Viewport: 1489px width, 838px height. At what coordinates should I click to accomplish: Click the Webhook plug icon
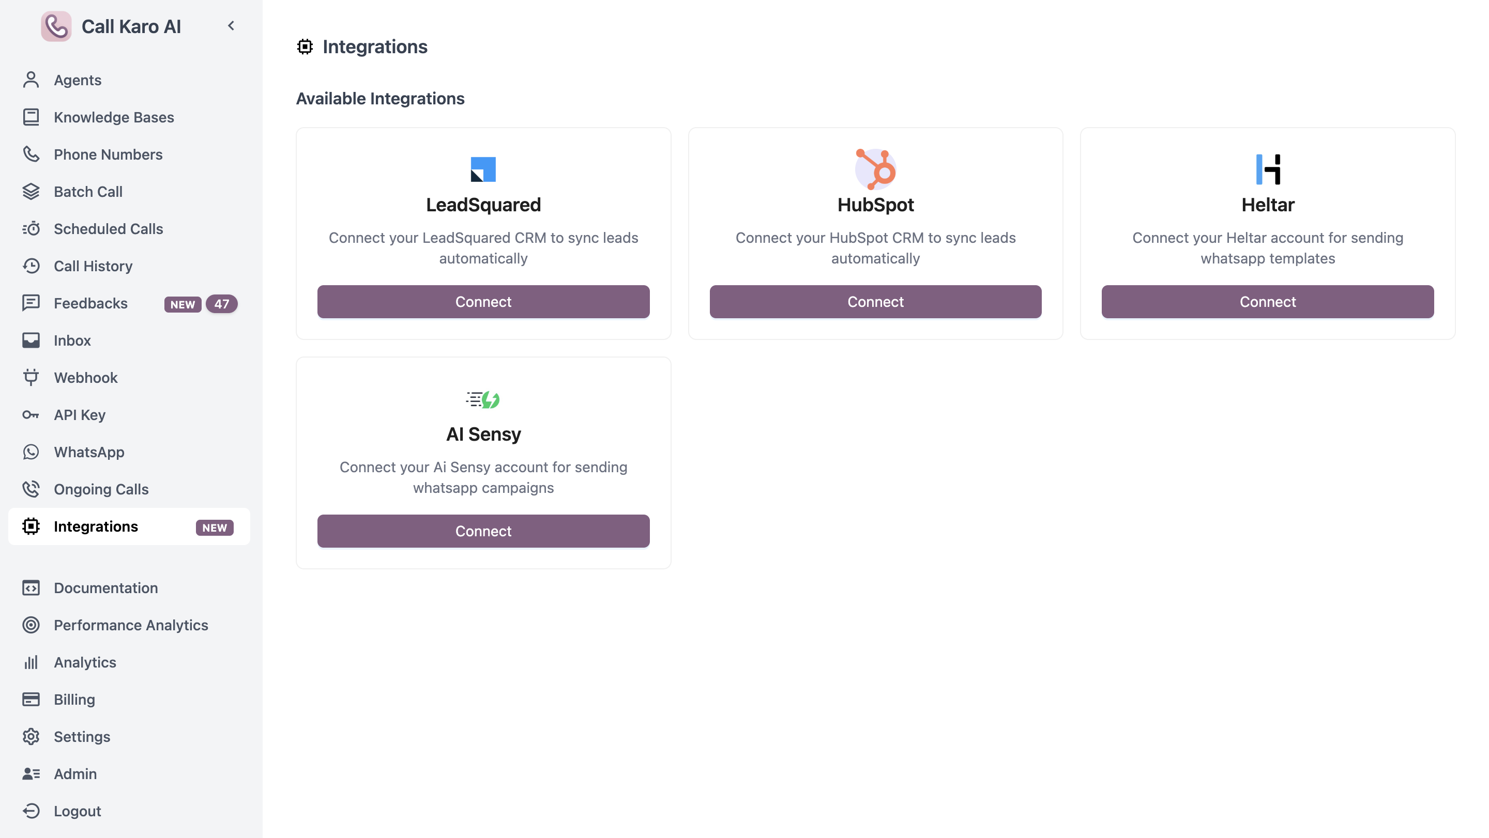(31, 377)
